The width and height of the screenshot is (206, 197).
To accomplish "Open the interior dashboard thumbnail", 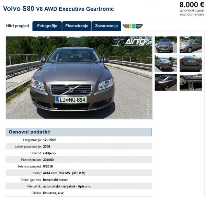I will click(191, 83).
